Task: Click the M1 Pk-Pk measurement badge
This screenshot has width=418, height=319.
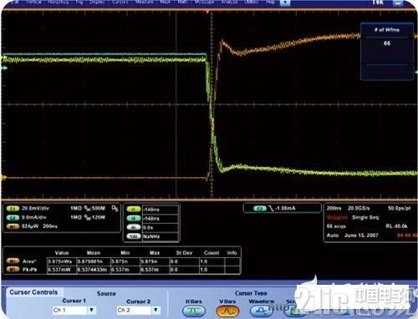Action: point(13,270)
